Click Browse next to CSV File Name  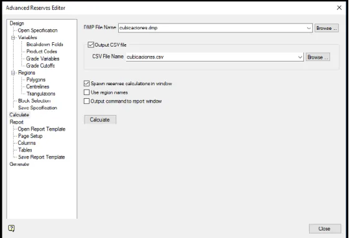[x=318, y=57]
